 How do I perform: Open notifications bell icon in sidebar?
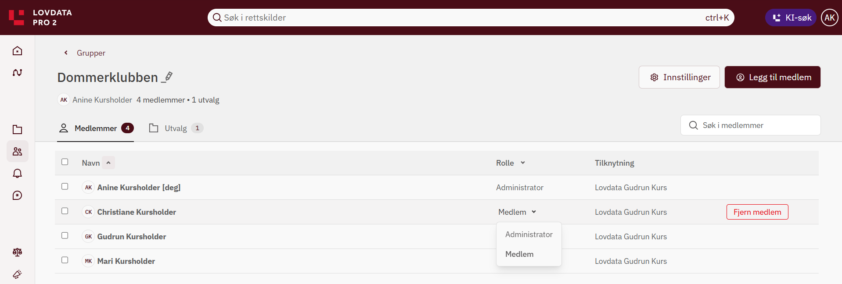(17, 174)
